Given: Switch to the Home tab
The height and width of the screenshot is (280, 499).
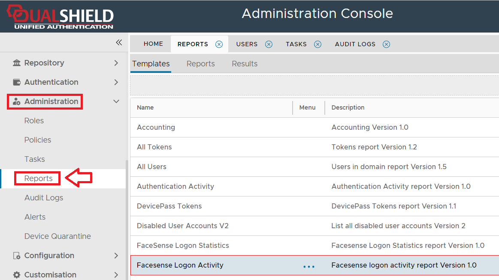Looking at the screenshot, I should (x=153, y=44).
